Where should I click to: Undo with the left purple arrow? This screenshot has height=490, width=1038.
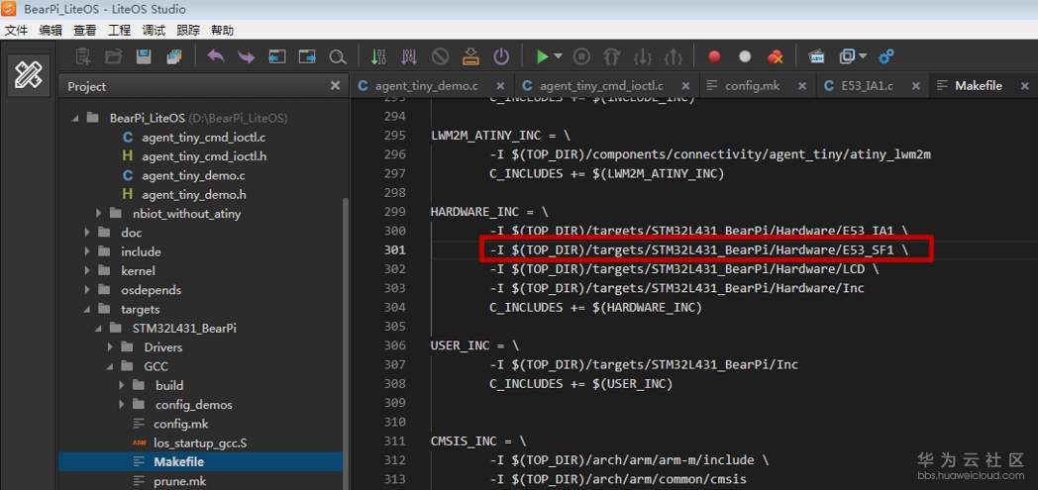click(215, 56)
